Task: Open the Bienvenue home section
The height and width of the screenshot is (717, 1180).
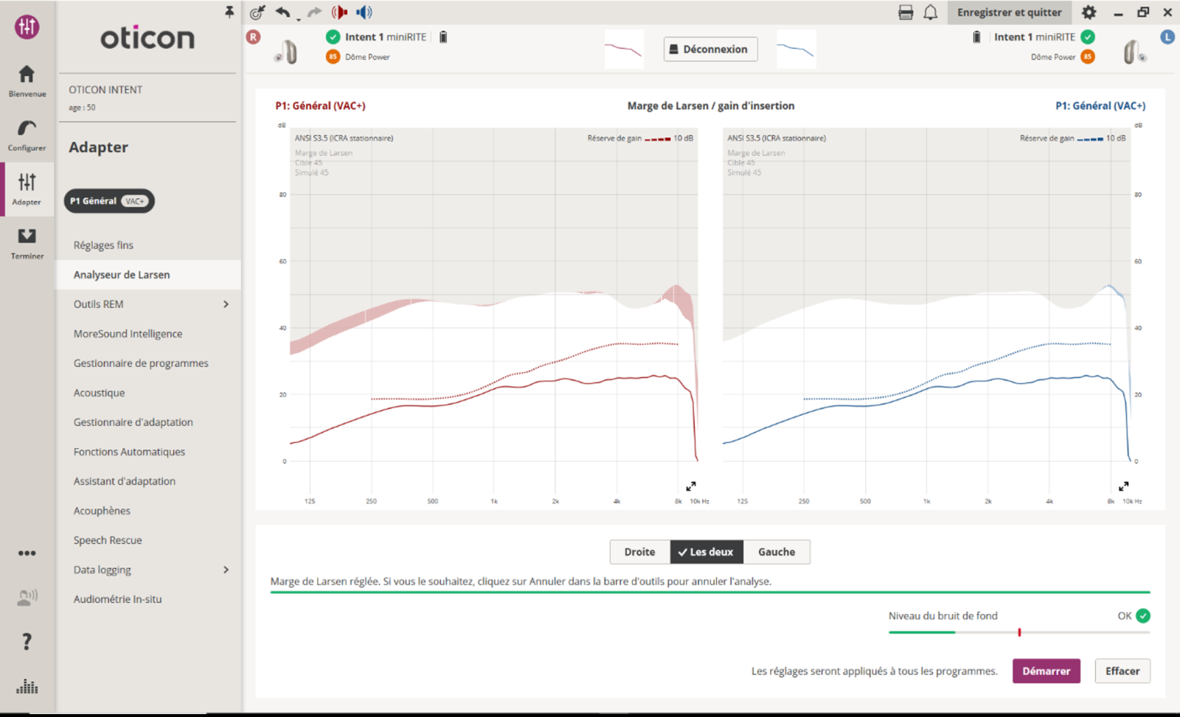Action: click(27, 81)
